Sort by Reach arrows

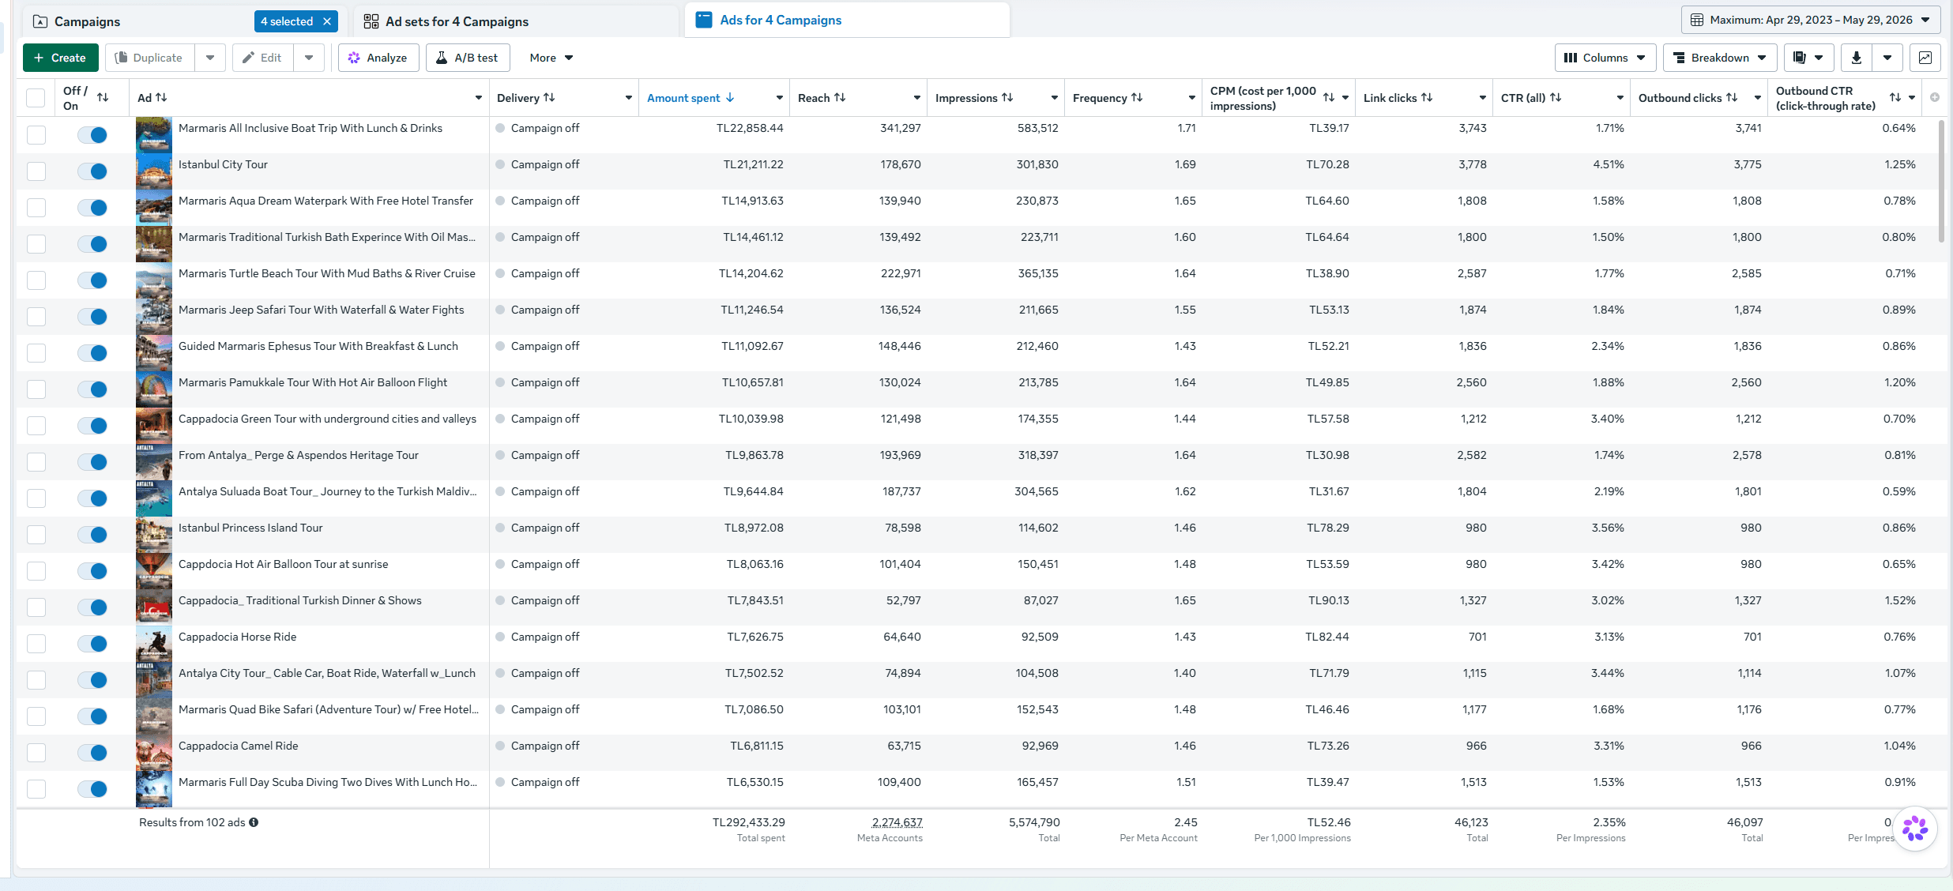(840, 97)
